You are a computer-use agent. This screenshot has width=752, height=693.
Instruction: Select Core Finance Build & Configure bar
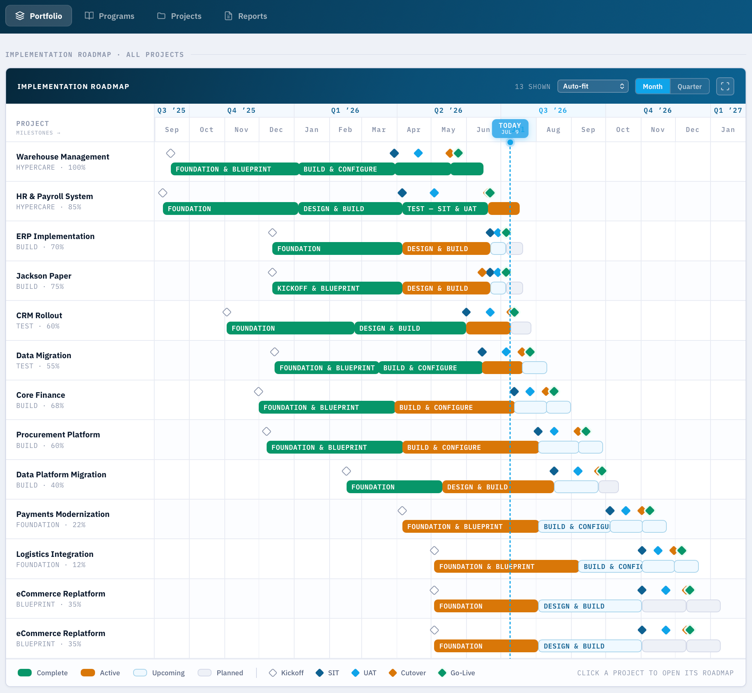(x=454, y=408)
